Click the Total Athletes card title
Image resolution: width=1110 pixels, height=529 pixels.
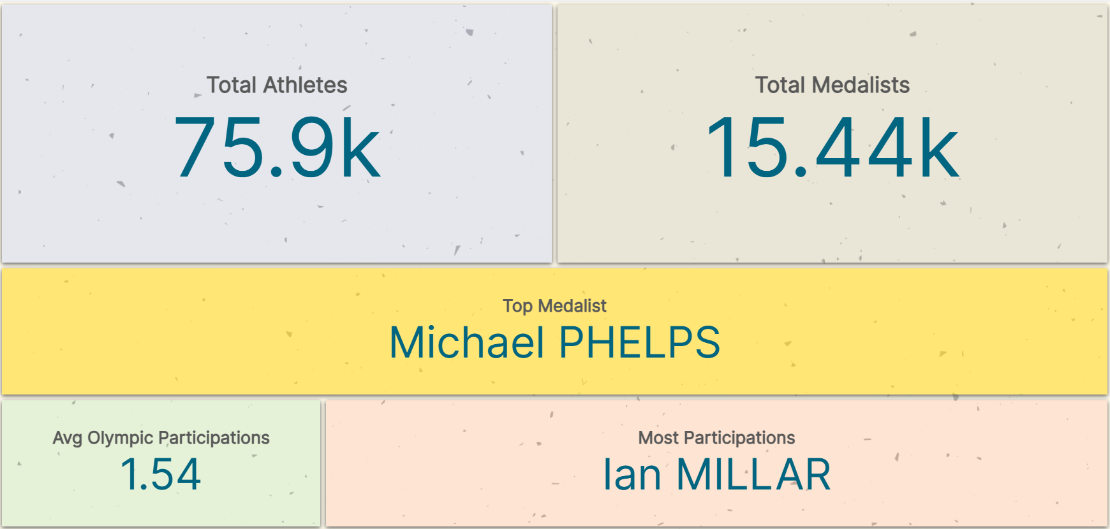pyautogui.click(x=276, y=85)
